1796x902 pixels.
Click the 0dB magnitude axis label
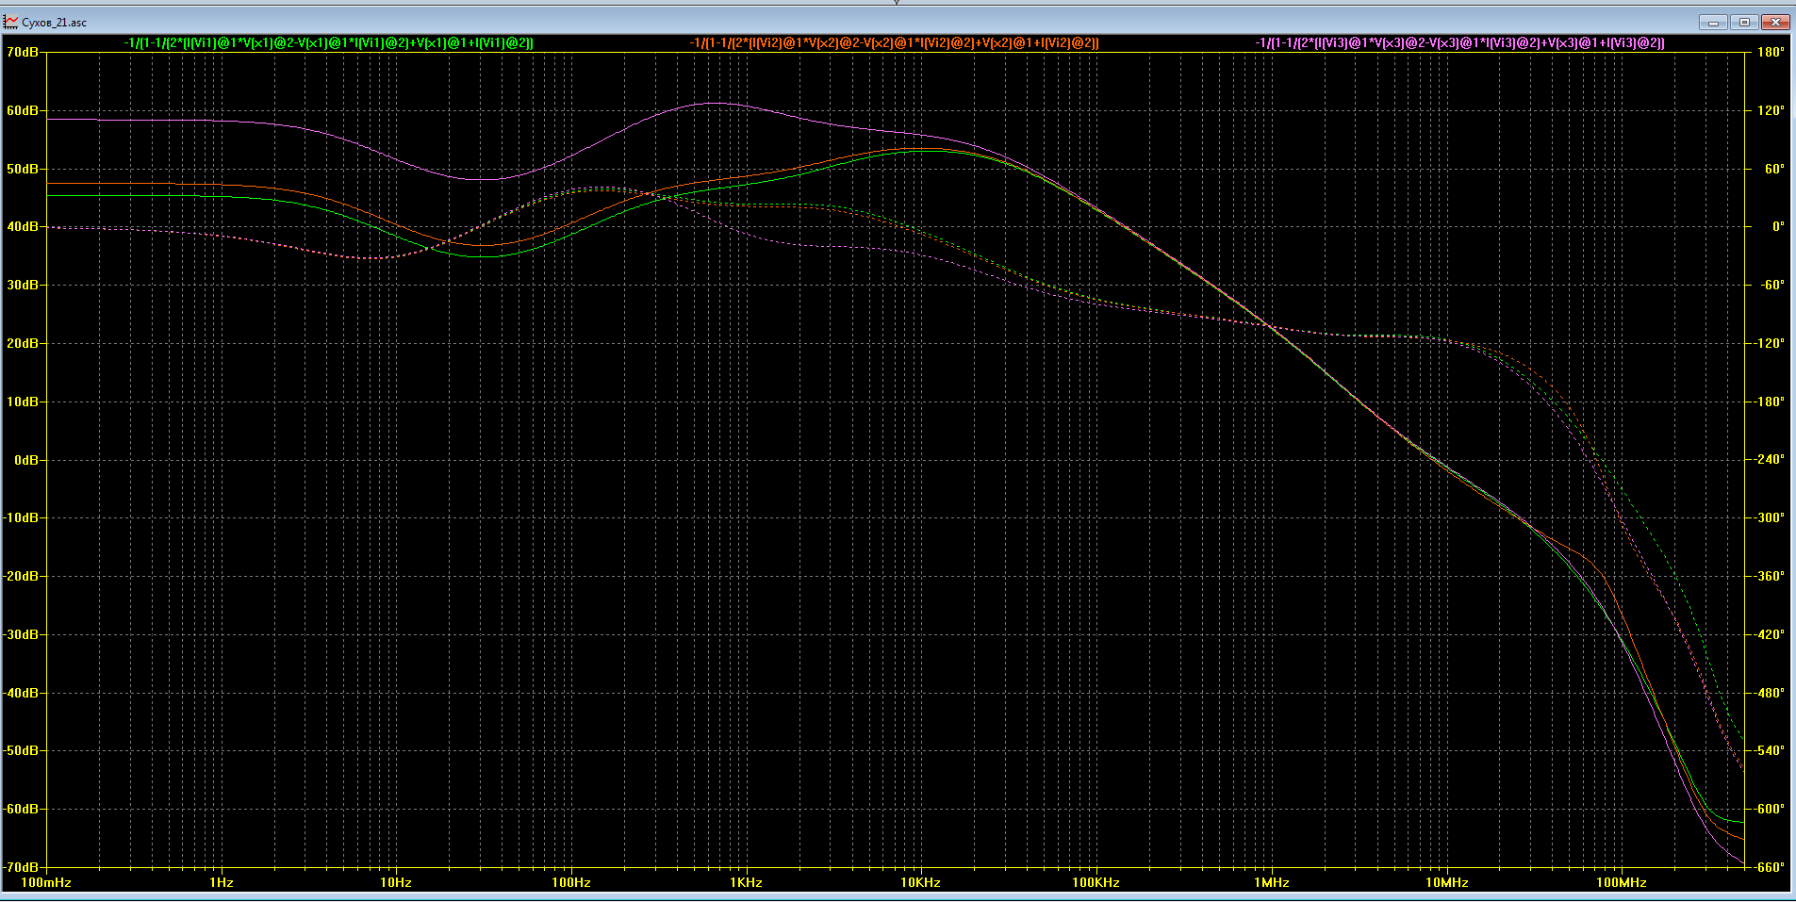26,460
